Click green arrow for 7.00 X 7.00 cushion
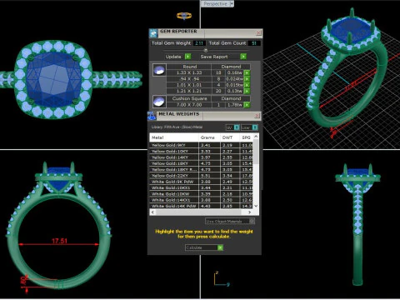 (x=247, y=105)
